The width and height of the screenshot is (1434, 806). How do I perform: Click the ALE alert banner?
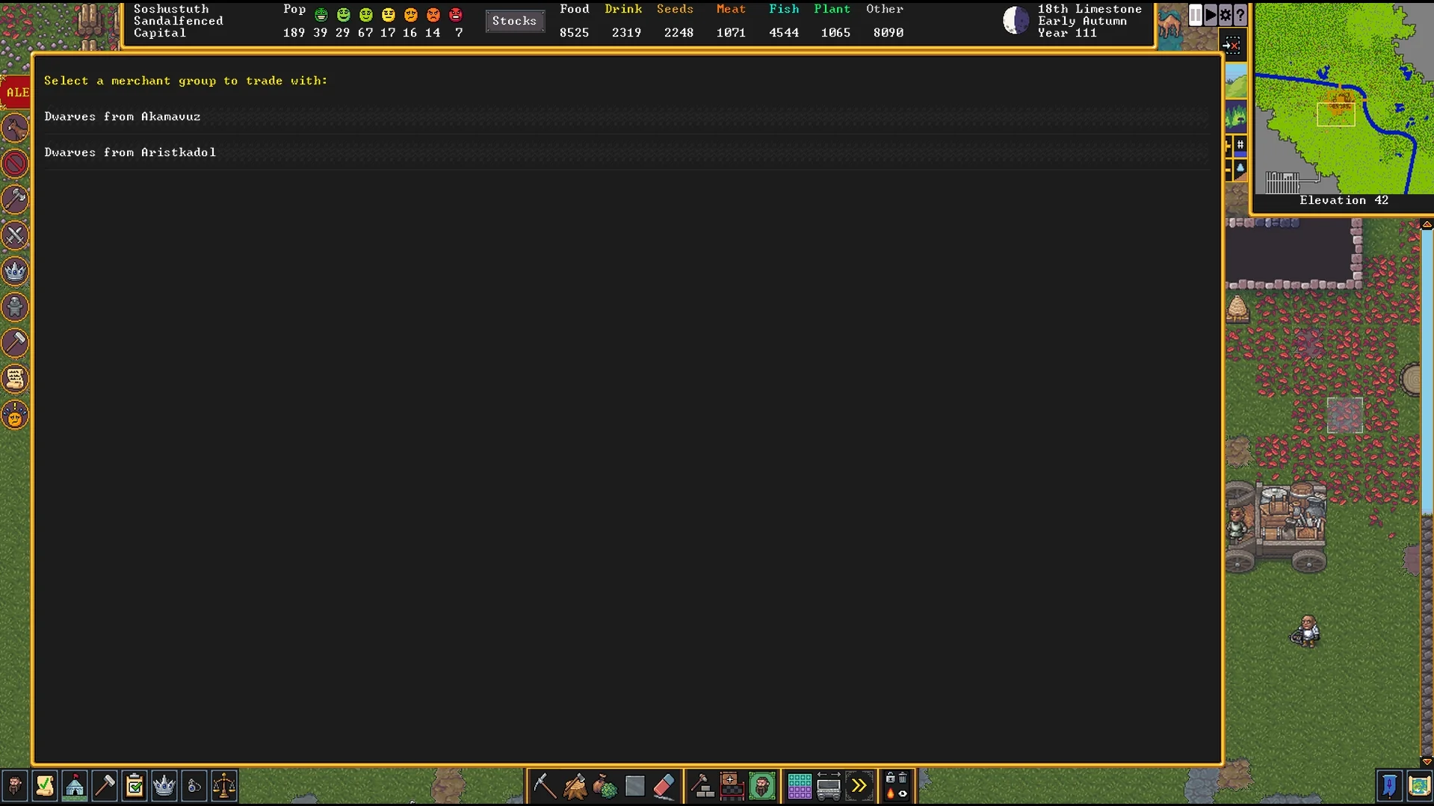(16, 92)
